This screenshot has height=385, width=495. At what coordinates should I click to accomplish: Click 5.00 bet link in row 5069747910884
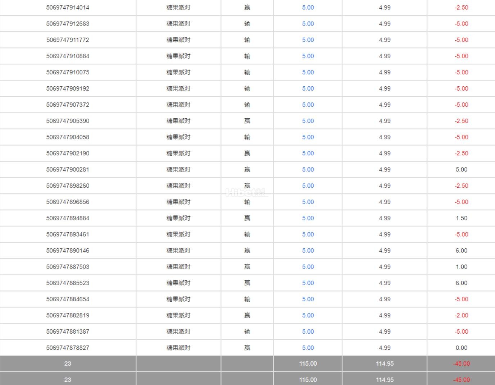(308, 56)
